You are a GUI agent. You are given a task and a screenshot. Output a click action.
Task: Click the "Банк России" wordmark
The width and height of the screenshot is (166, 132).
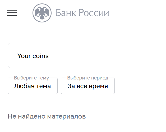(82, 13)
